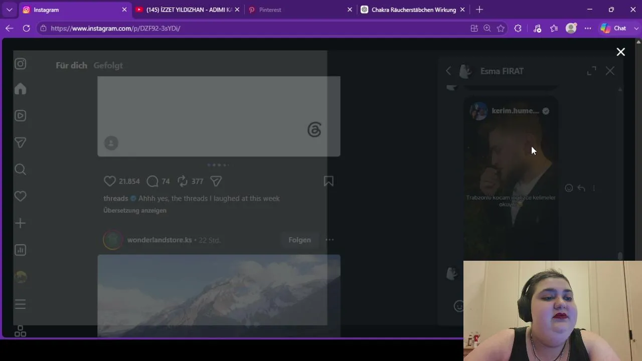Switch to the Gefolgt feed tab
642x361 pixels.
click(108, 65)
